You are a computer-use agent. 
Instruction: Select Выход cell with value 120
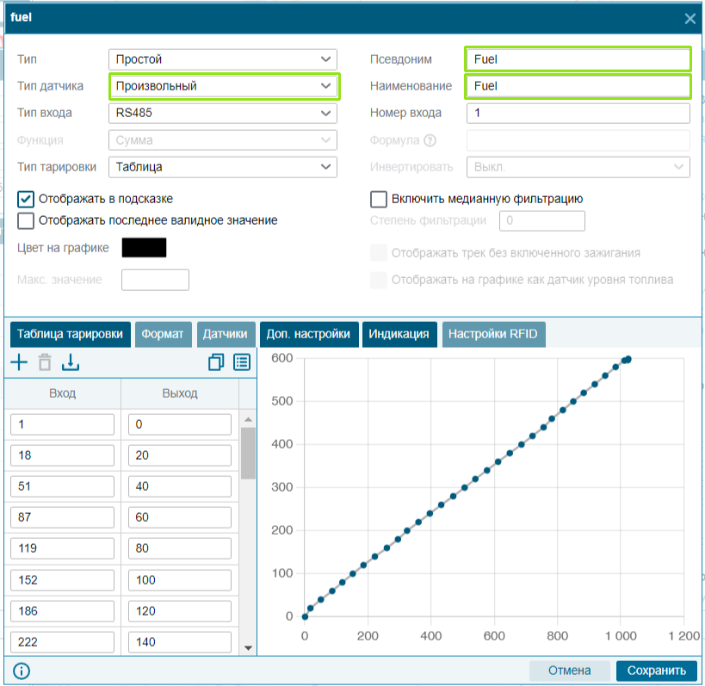(x=180, y=611)
